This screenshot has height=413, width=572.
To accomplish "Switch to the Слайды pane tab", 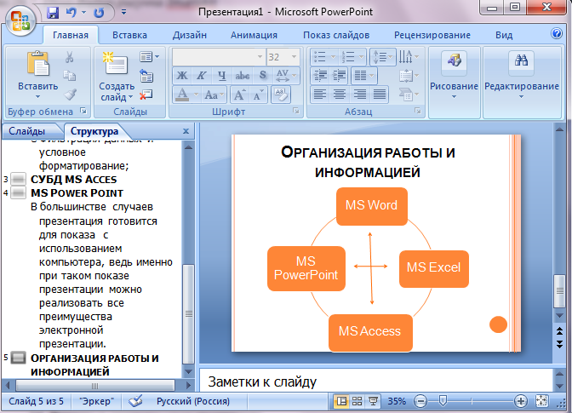I will point(27,131).
